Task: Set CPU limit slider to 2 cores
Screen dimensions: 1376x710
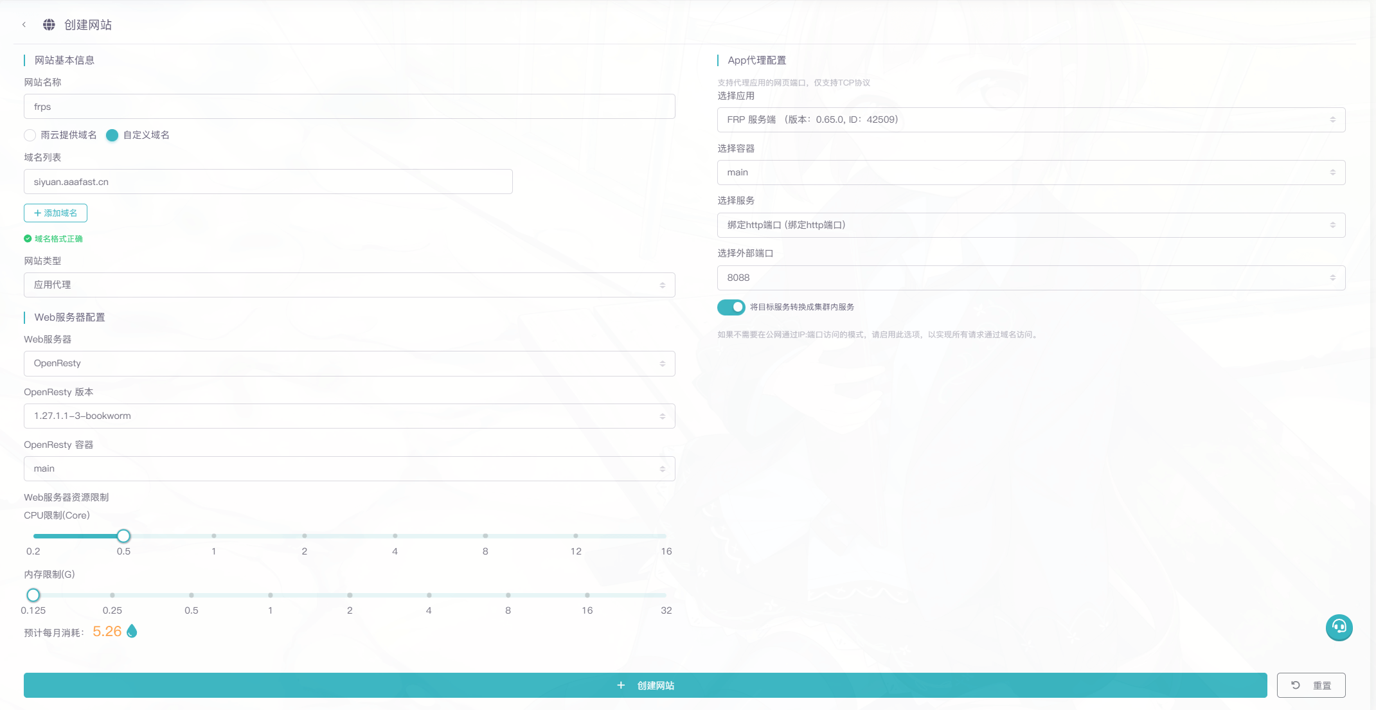Action: [x=305, y=536]
